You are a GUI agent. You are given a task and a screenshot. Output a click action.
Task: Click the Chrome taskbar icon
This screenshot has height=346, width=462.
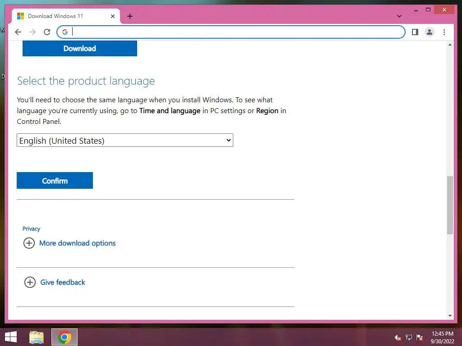point(65,337)
